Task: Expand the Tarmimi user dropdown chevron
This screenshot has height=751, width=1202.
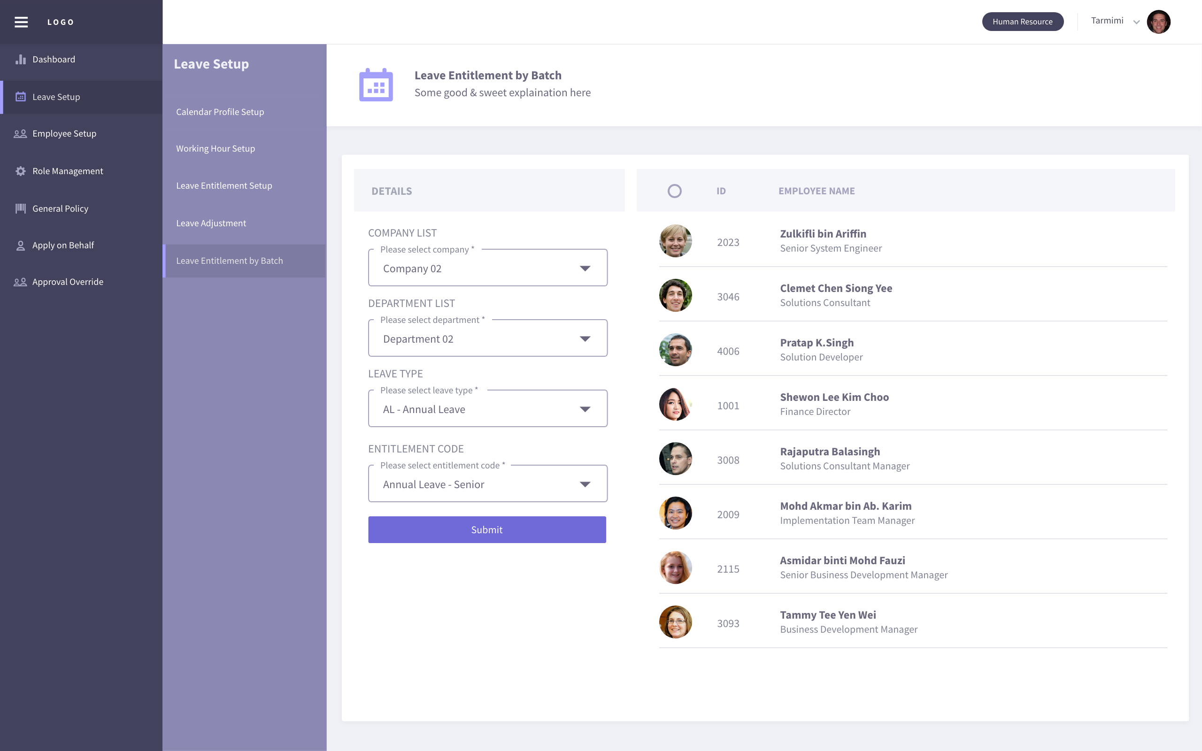Action: 1136,22
